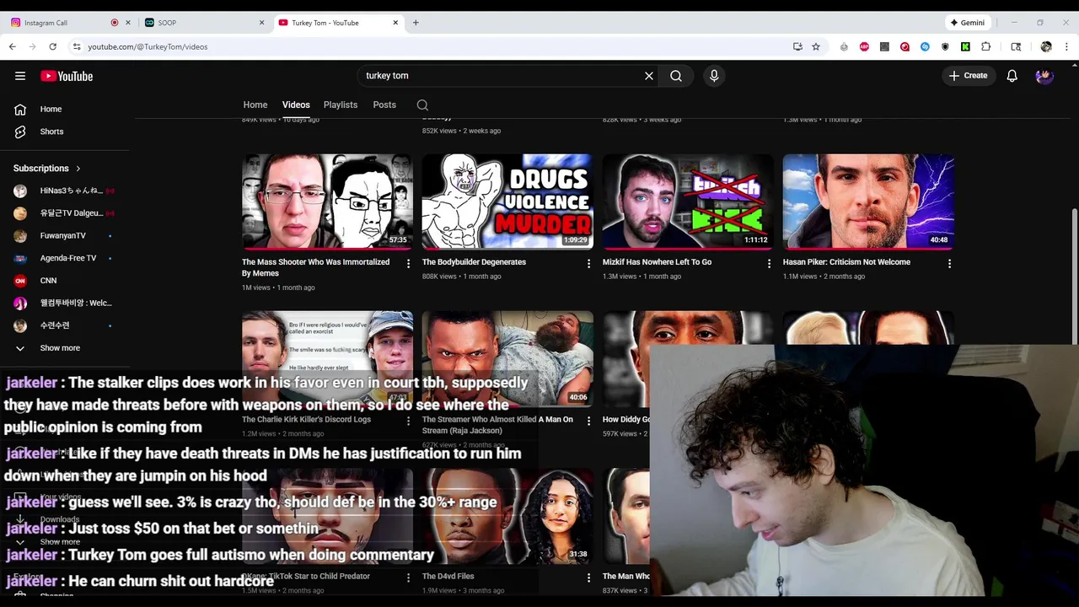
Task: Open The D4vd Files thumbnail
Action: tap(507, 516)
